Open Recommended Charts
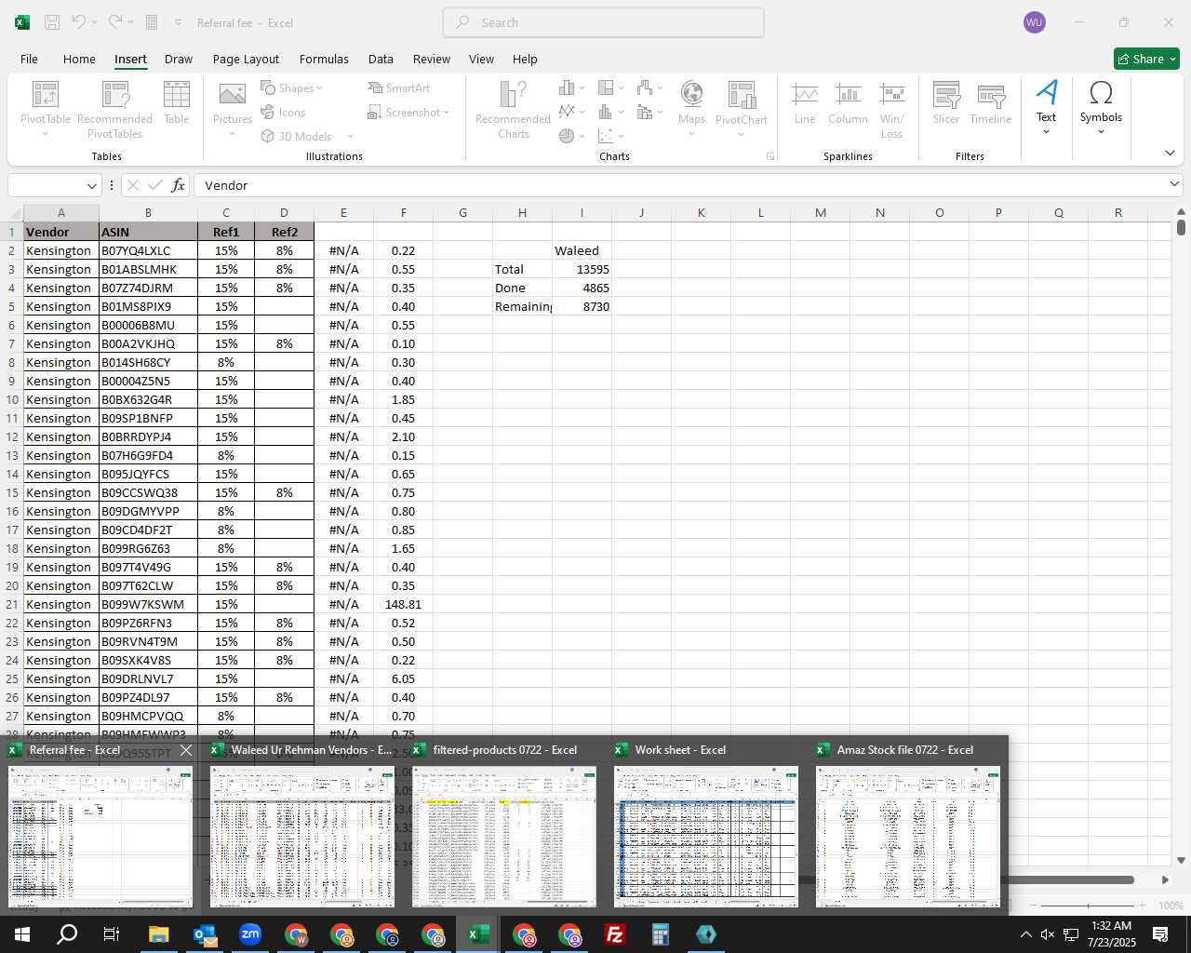 tap(513, 109)
